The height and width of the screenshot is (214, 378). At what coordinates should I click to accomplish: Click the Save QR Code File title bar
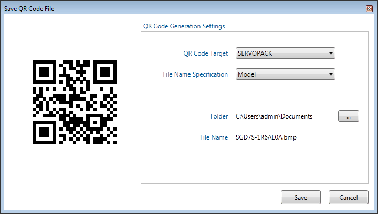pyautogui.click(x=157, y=9)
